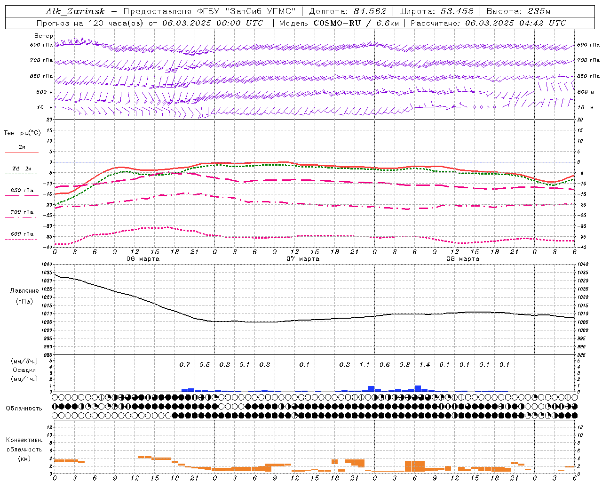Click the '(гПа)' unit under Давление
Screen dimensions: 602x482
click(x=24, y=302)
